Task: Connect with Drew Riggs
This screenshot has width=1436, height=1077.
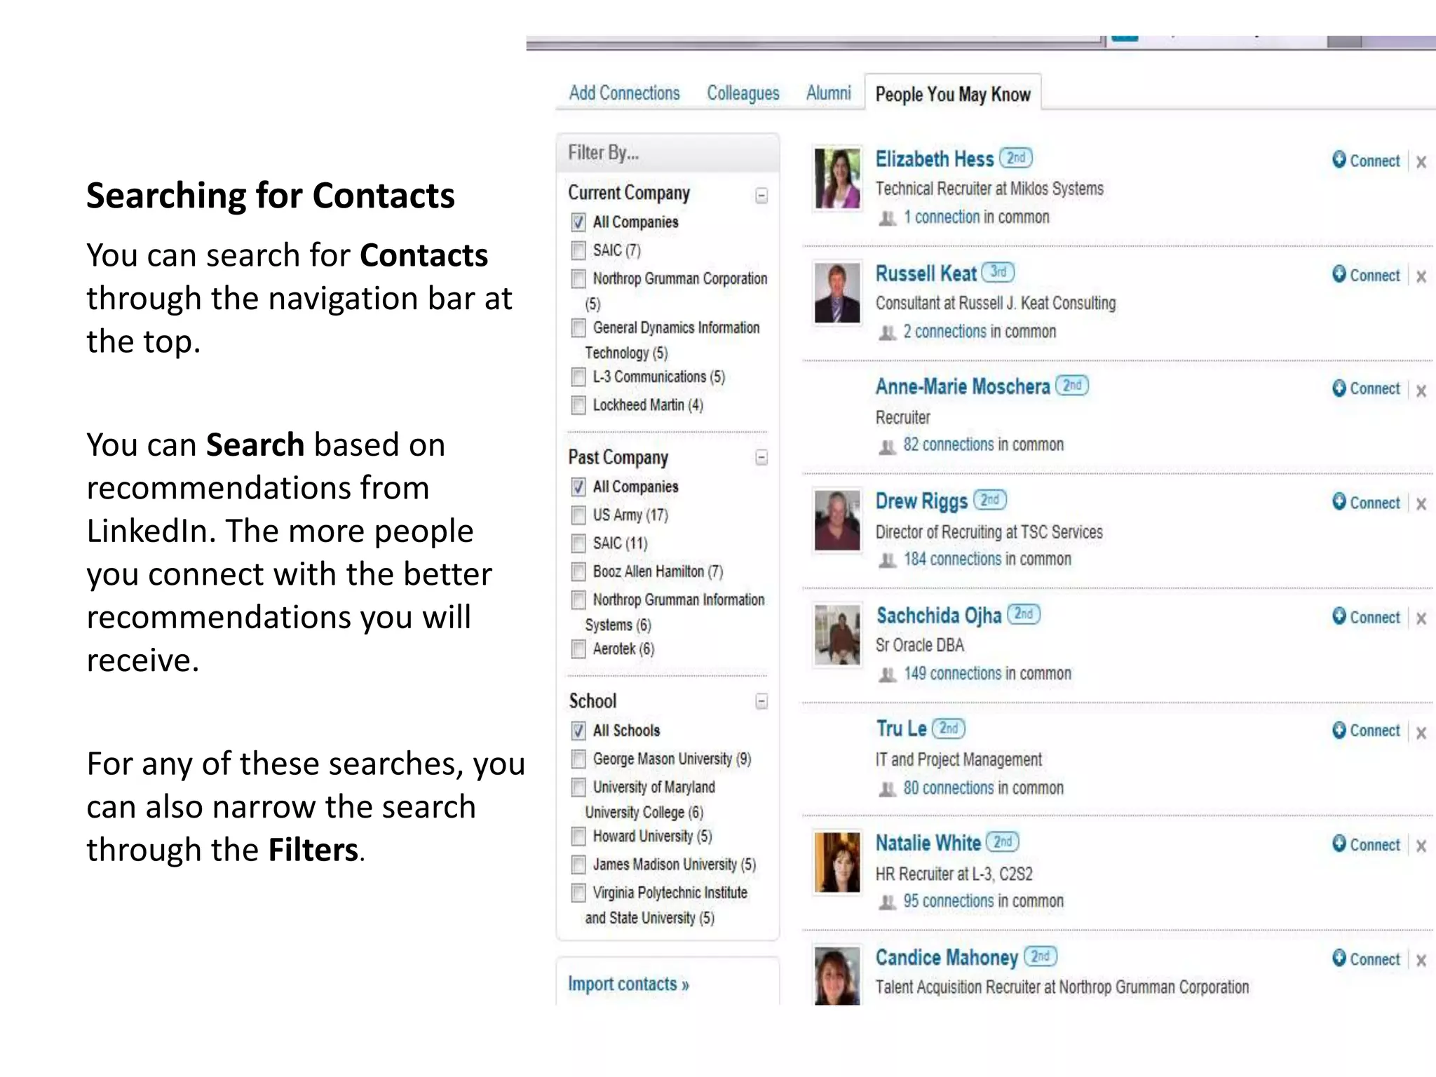Action: (x=1366, y=503)
